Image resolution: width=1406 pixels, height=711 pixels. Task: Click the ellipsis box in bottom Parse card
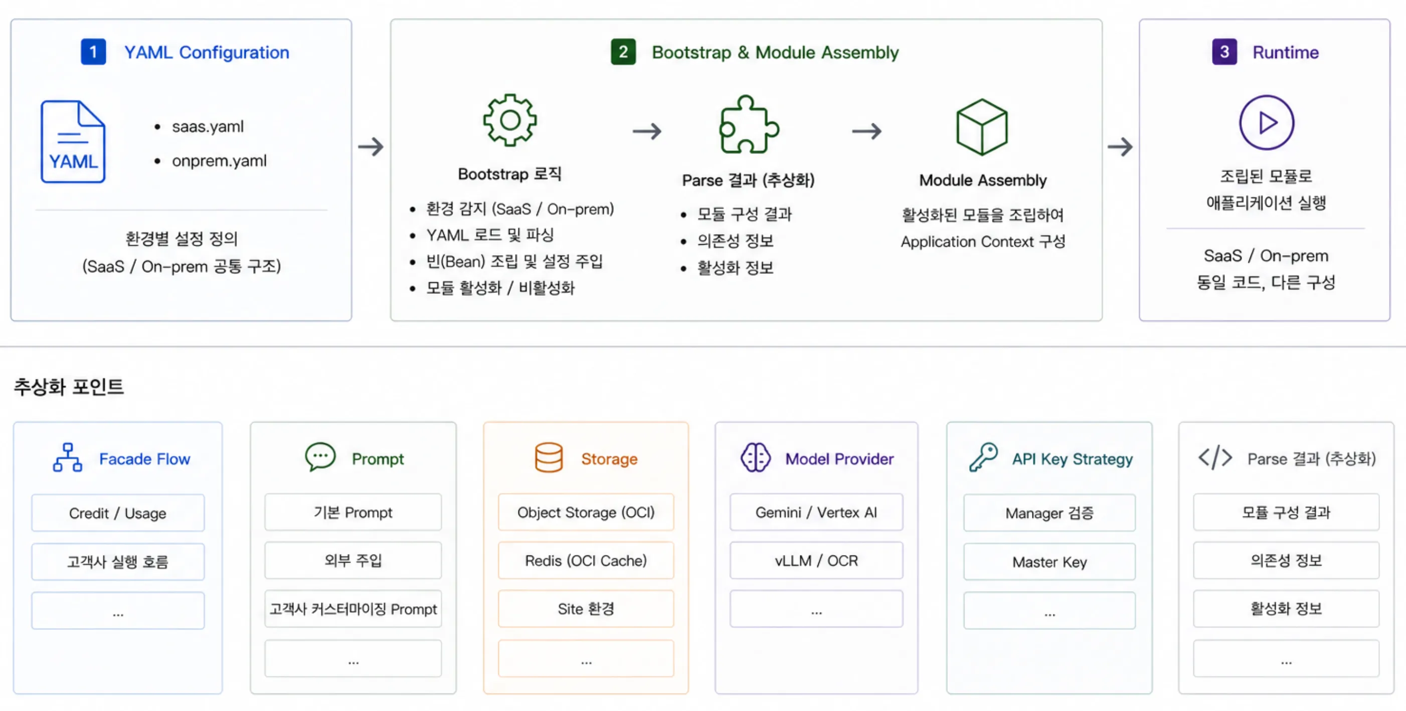(1286, 659)
